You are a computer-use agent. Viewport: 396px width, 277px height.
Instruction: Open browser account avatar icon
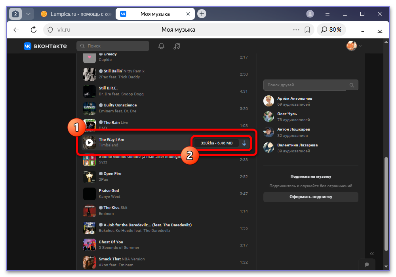(x=310, y=14)
